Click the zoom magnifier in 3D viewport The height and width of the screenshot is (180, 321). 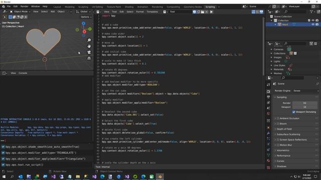[89, 40]
